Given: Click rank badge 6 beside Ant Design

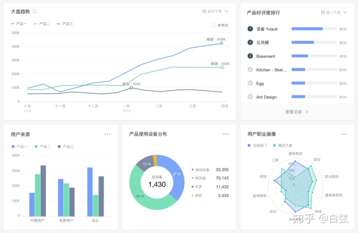Looking at the screenshot, I should (x=250, y=97).
